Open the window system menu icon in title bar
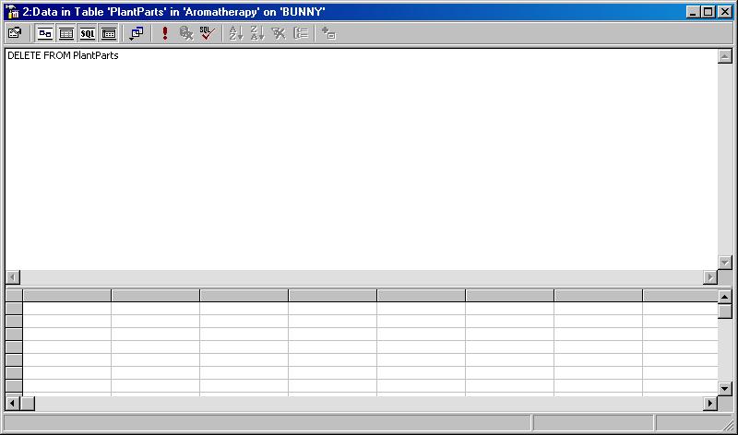738x435 pixels. (x=13, y=12)
